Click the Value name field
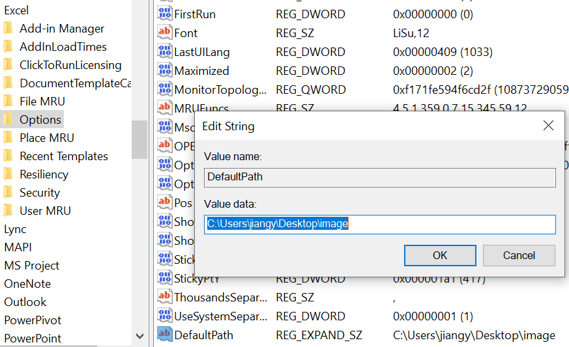 pyautogui.click(x=379, y=177)
